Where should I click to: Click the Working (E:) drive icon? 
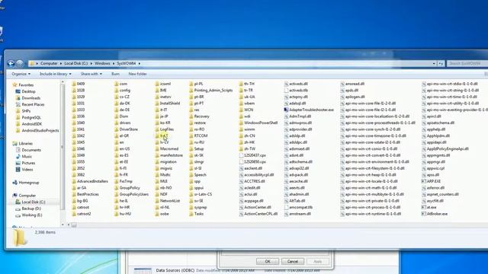[x=18, y=215]
